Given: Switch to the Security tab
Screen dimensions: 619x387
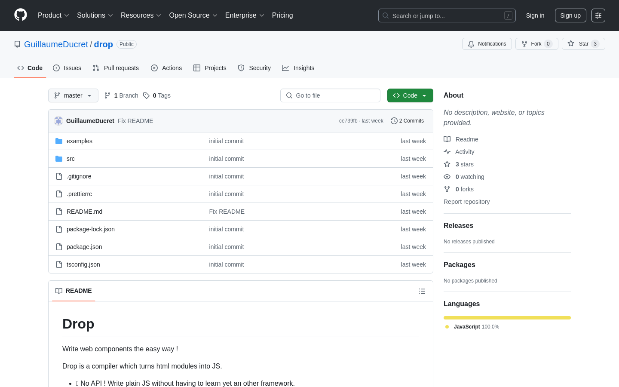Looking at the screenshot, I should tap(254, 68).
